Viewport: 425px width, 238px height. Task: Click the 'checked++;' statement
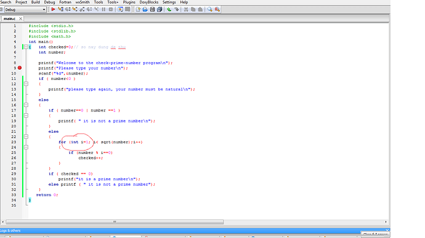coord(91,158)
